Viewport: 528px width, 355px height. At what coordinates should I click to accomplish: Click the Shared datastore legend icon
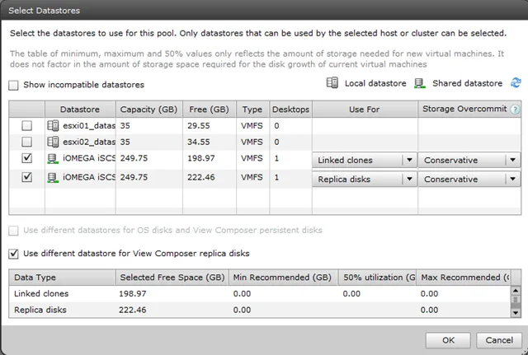tap(420, 83)
